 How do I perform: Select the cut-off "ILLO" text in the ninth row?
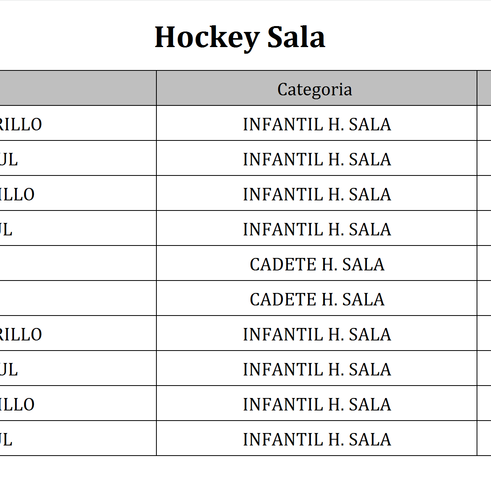tap(18, 405)
